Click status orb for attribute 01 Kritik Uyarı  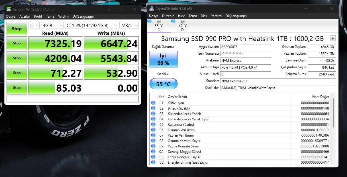tap(153, 103)
